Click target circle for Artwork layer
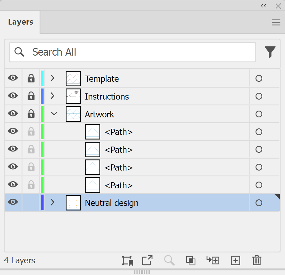The height and width of the screenshot is (275, 285). 259,114
